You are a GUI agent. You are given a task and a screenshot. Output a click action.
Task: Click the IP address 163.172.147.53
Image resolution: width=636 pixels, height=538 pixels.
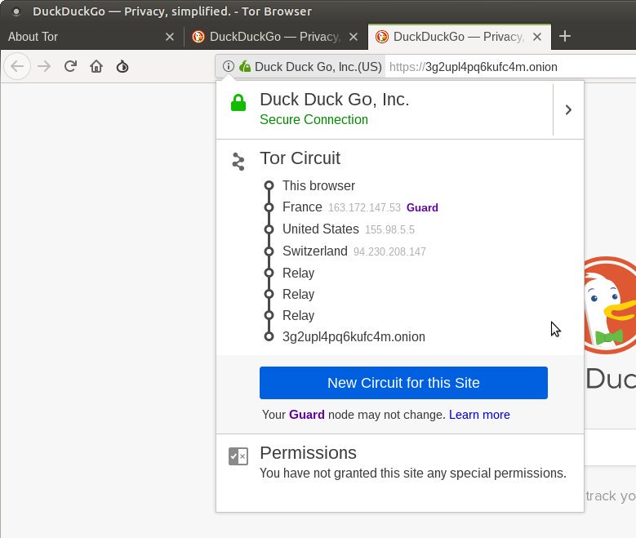coord(364,207)
